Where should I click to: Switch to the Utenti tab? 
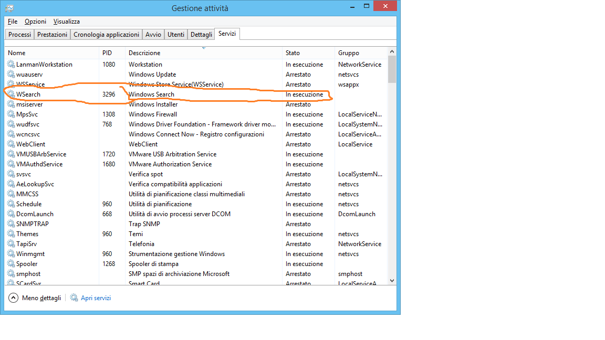click(175, 34)
